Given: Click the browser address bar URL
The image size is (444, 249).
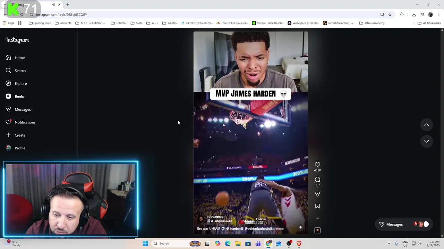Looking at the screenshot, I should point(61,15).
